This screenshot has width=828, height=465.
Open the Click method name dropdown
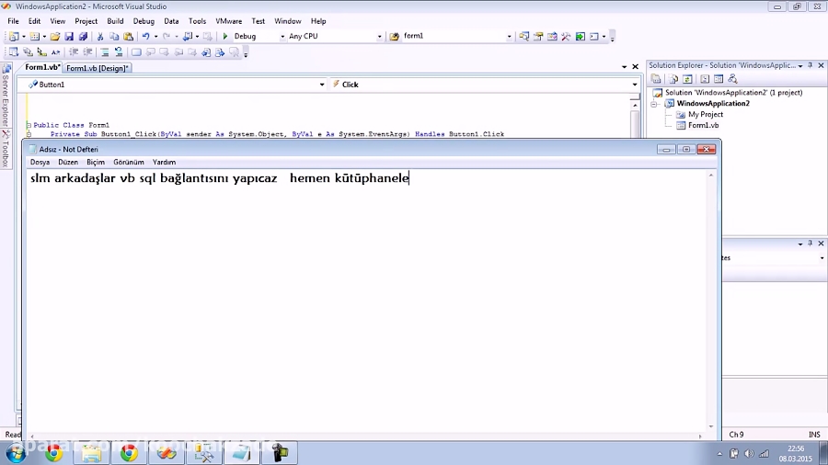[635, 85]
